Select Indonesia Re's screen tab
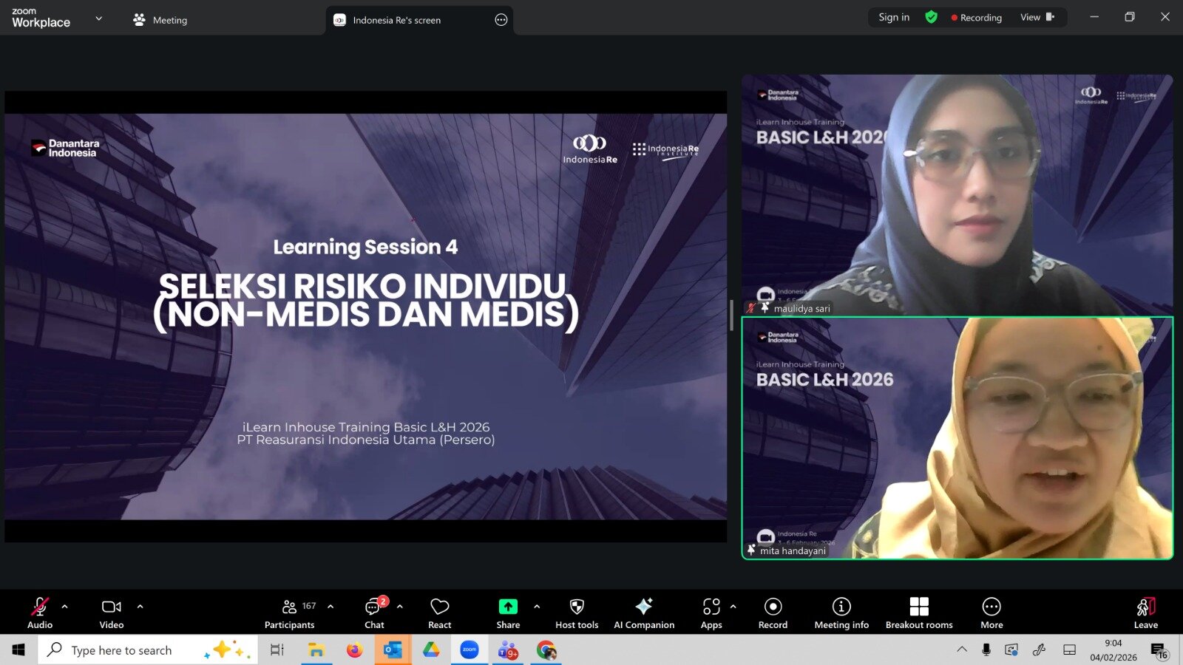This screenshot has height=665, width=1183. 396,20
